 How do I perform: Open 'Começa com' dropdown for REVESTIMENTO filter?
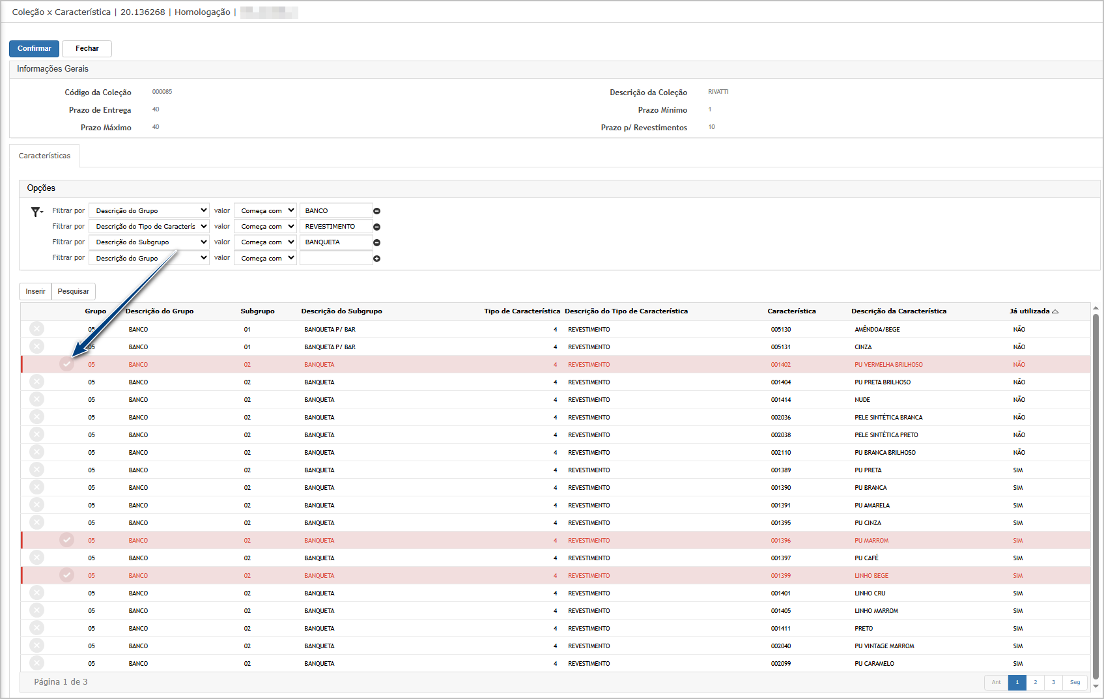[x=265, y=227]
